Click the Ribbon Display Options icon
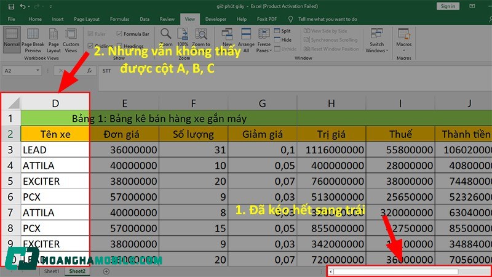Image resolution: width=492 pixels, height=277 pixels. 472,6
